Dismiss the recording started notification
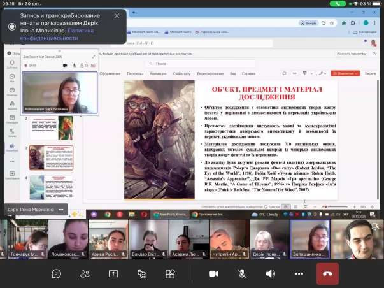Image resolution: width=384 pixels, height=288 pixels. [x=117, y=15]
